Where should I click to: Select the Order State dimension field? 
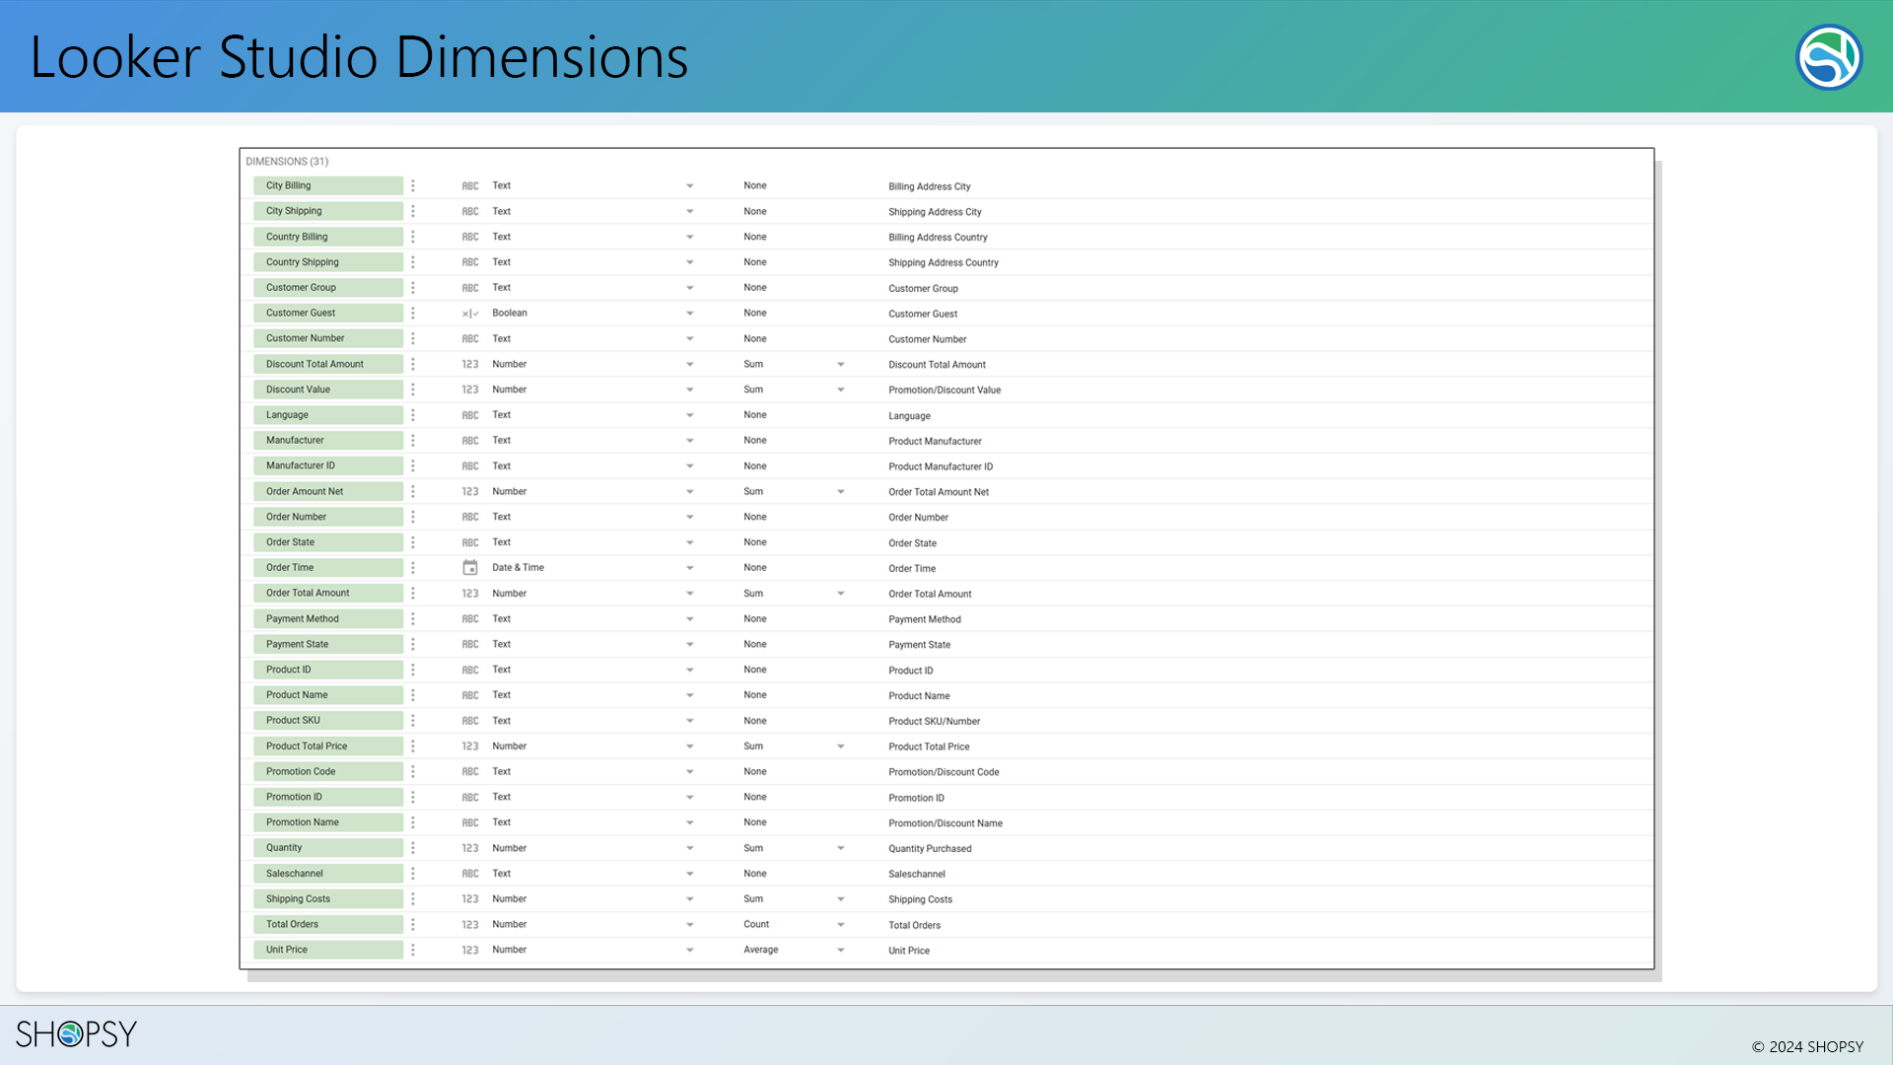[x=328, y=542]
